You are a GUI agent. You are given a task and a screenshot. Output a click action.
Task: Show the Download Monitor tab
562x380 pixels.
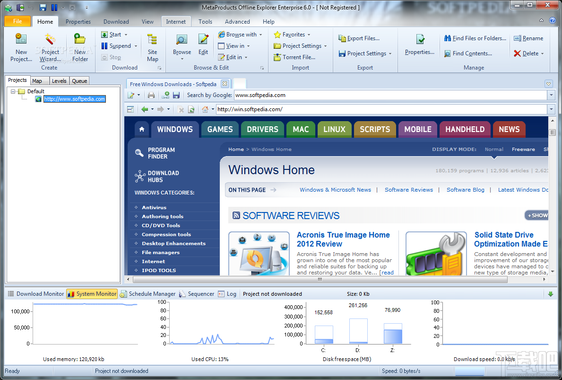tap(35, 294)
